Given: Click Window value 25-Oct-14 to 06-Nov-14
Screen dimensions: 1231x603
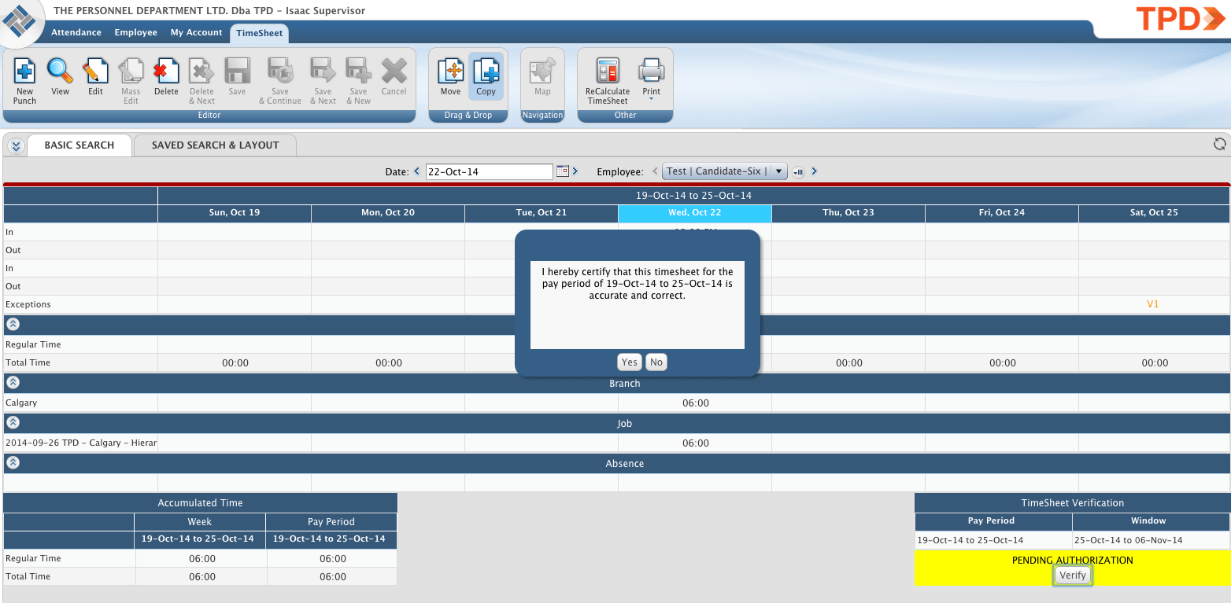Looking at the screenshot, I should pos(1128,540).
